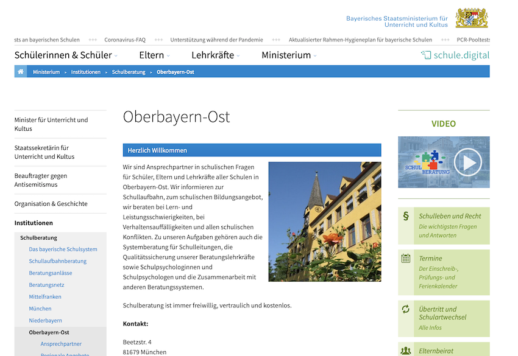Select Niederbayern in the sidebar
Screen dimensions: 518x356
coord(45,321)
